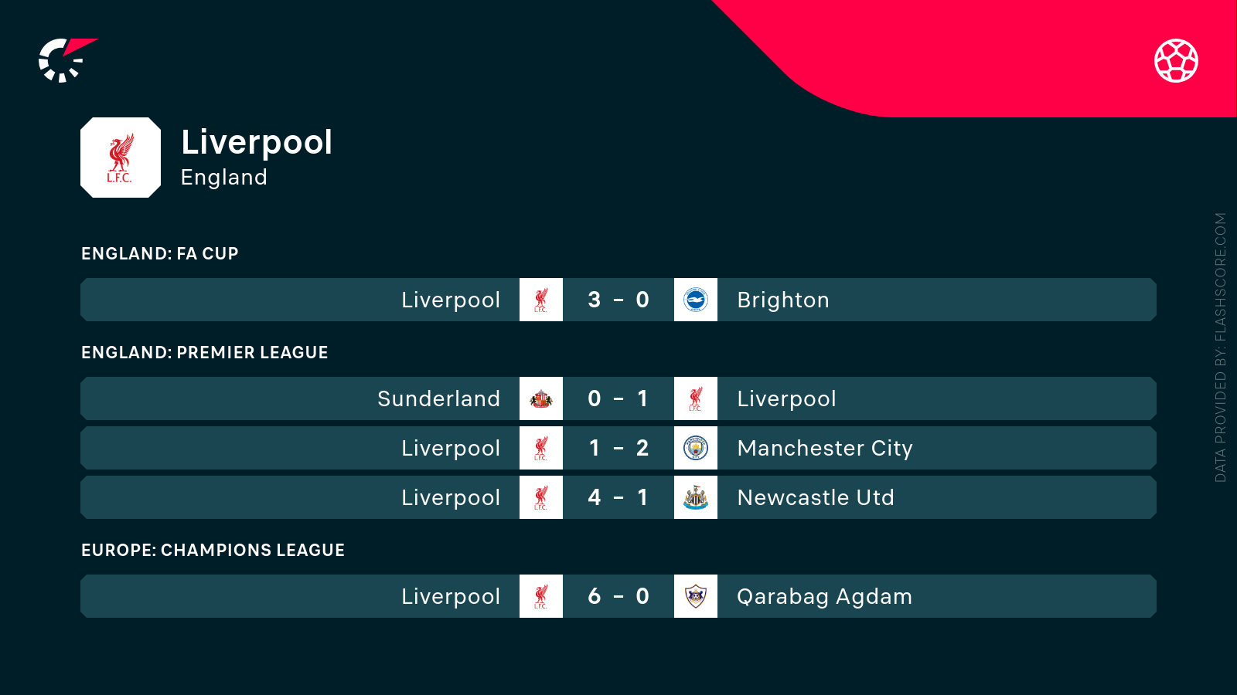
Task: Click the Manchester City club crest
Action: pos(696,448)
